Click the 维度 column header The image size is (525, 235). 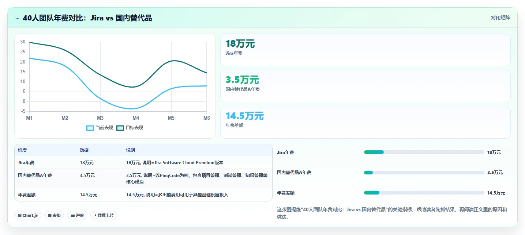click(22, 150)
